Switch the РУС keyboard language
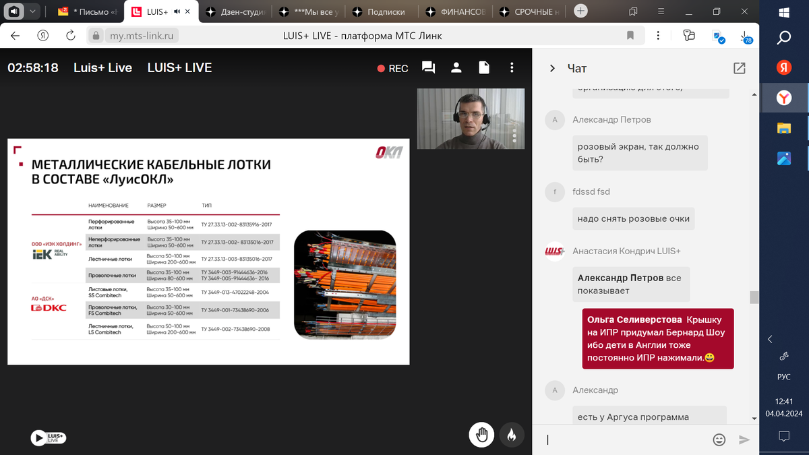This screenshot has height=455, width=809. pos(784,377)
